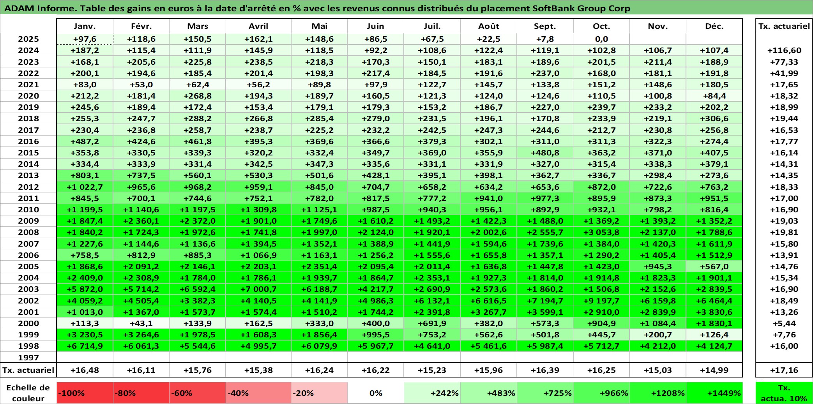813x404 pixels.
Task: Click the +483% color swatch
Action: (x=488, y=393)
